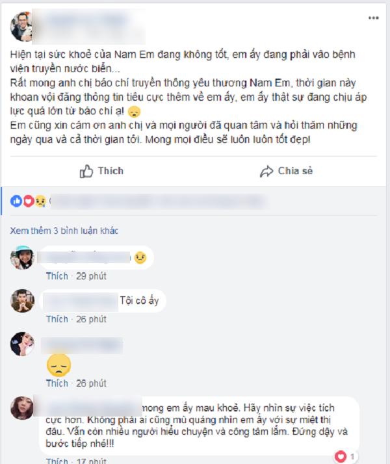Like the comment posted 17 phút ago
The image size is (390, 464).
[x=57, y=461]
